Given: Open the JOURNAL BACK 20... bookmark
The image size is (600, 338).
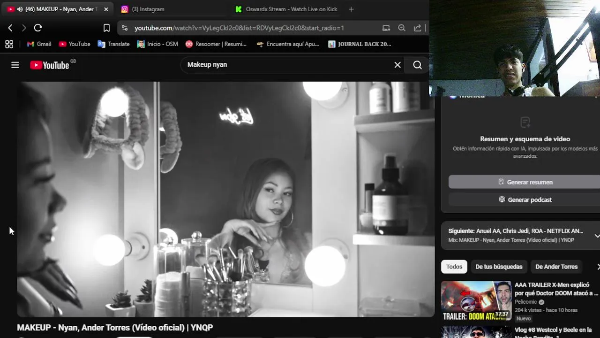Looking at the screenshot, I should (x=360, y=44).
